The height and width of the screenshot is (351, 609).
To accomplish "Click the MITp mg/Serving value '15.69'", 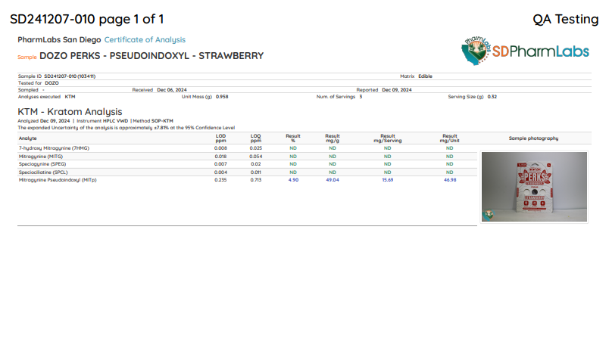I will click(388, 180).
